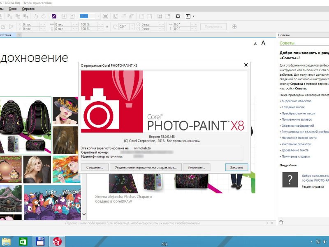
Task: Click the rotation angle input field
Action: (x=124, y=27)
